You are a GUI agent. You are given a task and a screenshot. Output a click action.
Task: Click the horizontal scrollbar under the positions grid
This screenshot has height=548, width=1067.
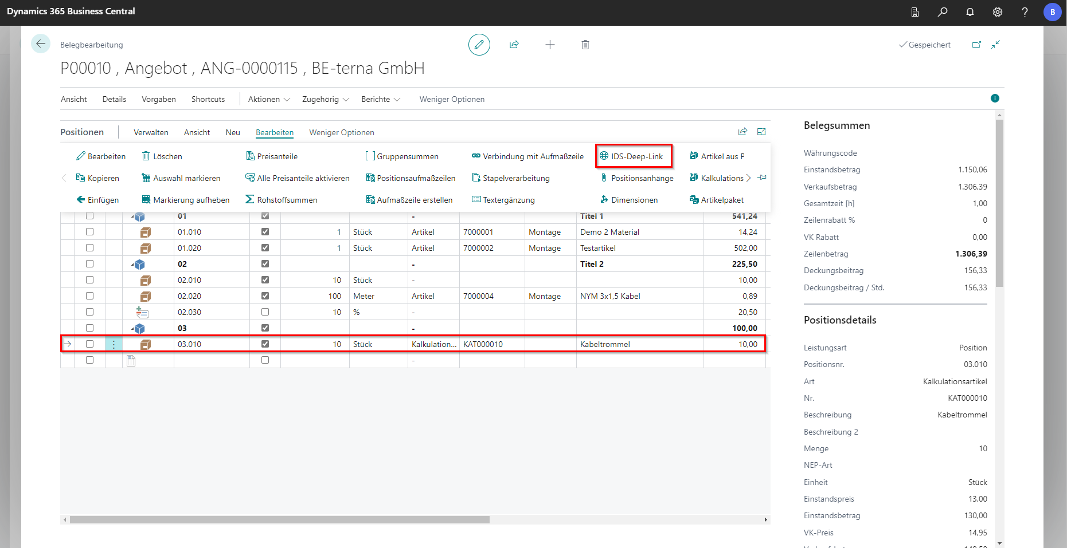click(279, 520)
